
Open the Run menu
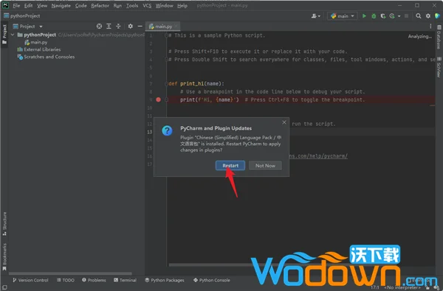click(x=117, y=6)
